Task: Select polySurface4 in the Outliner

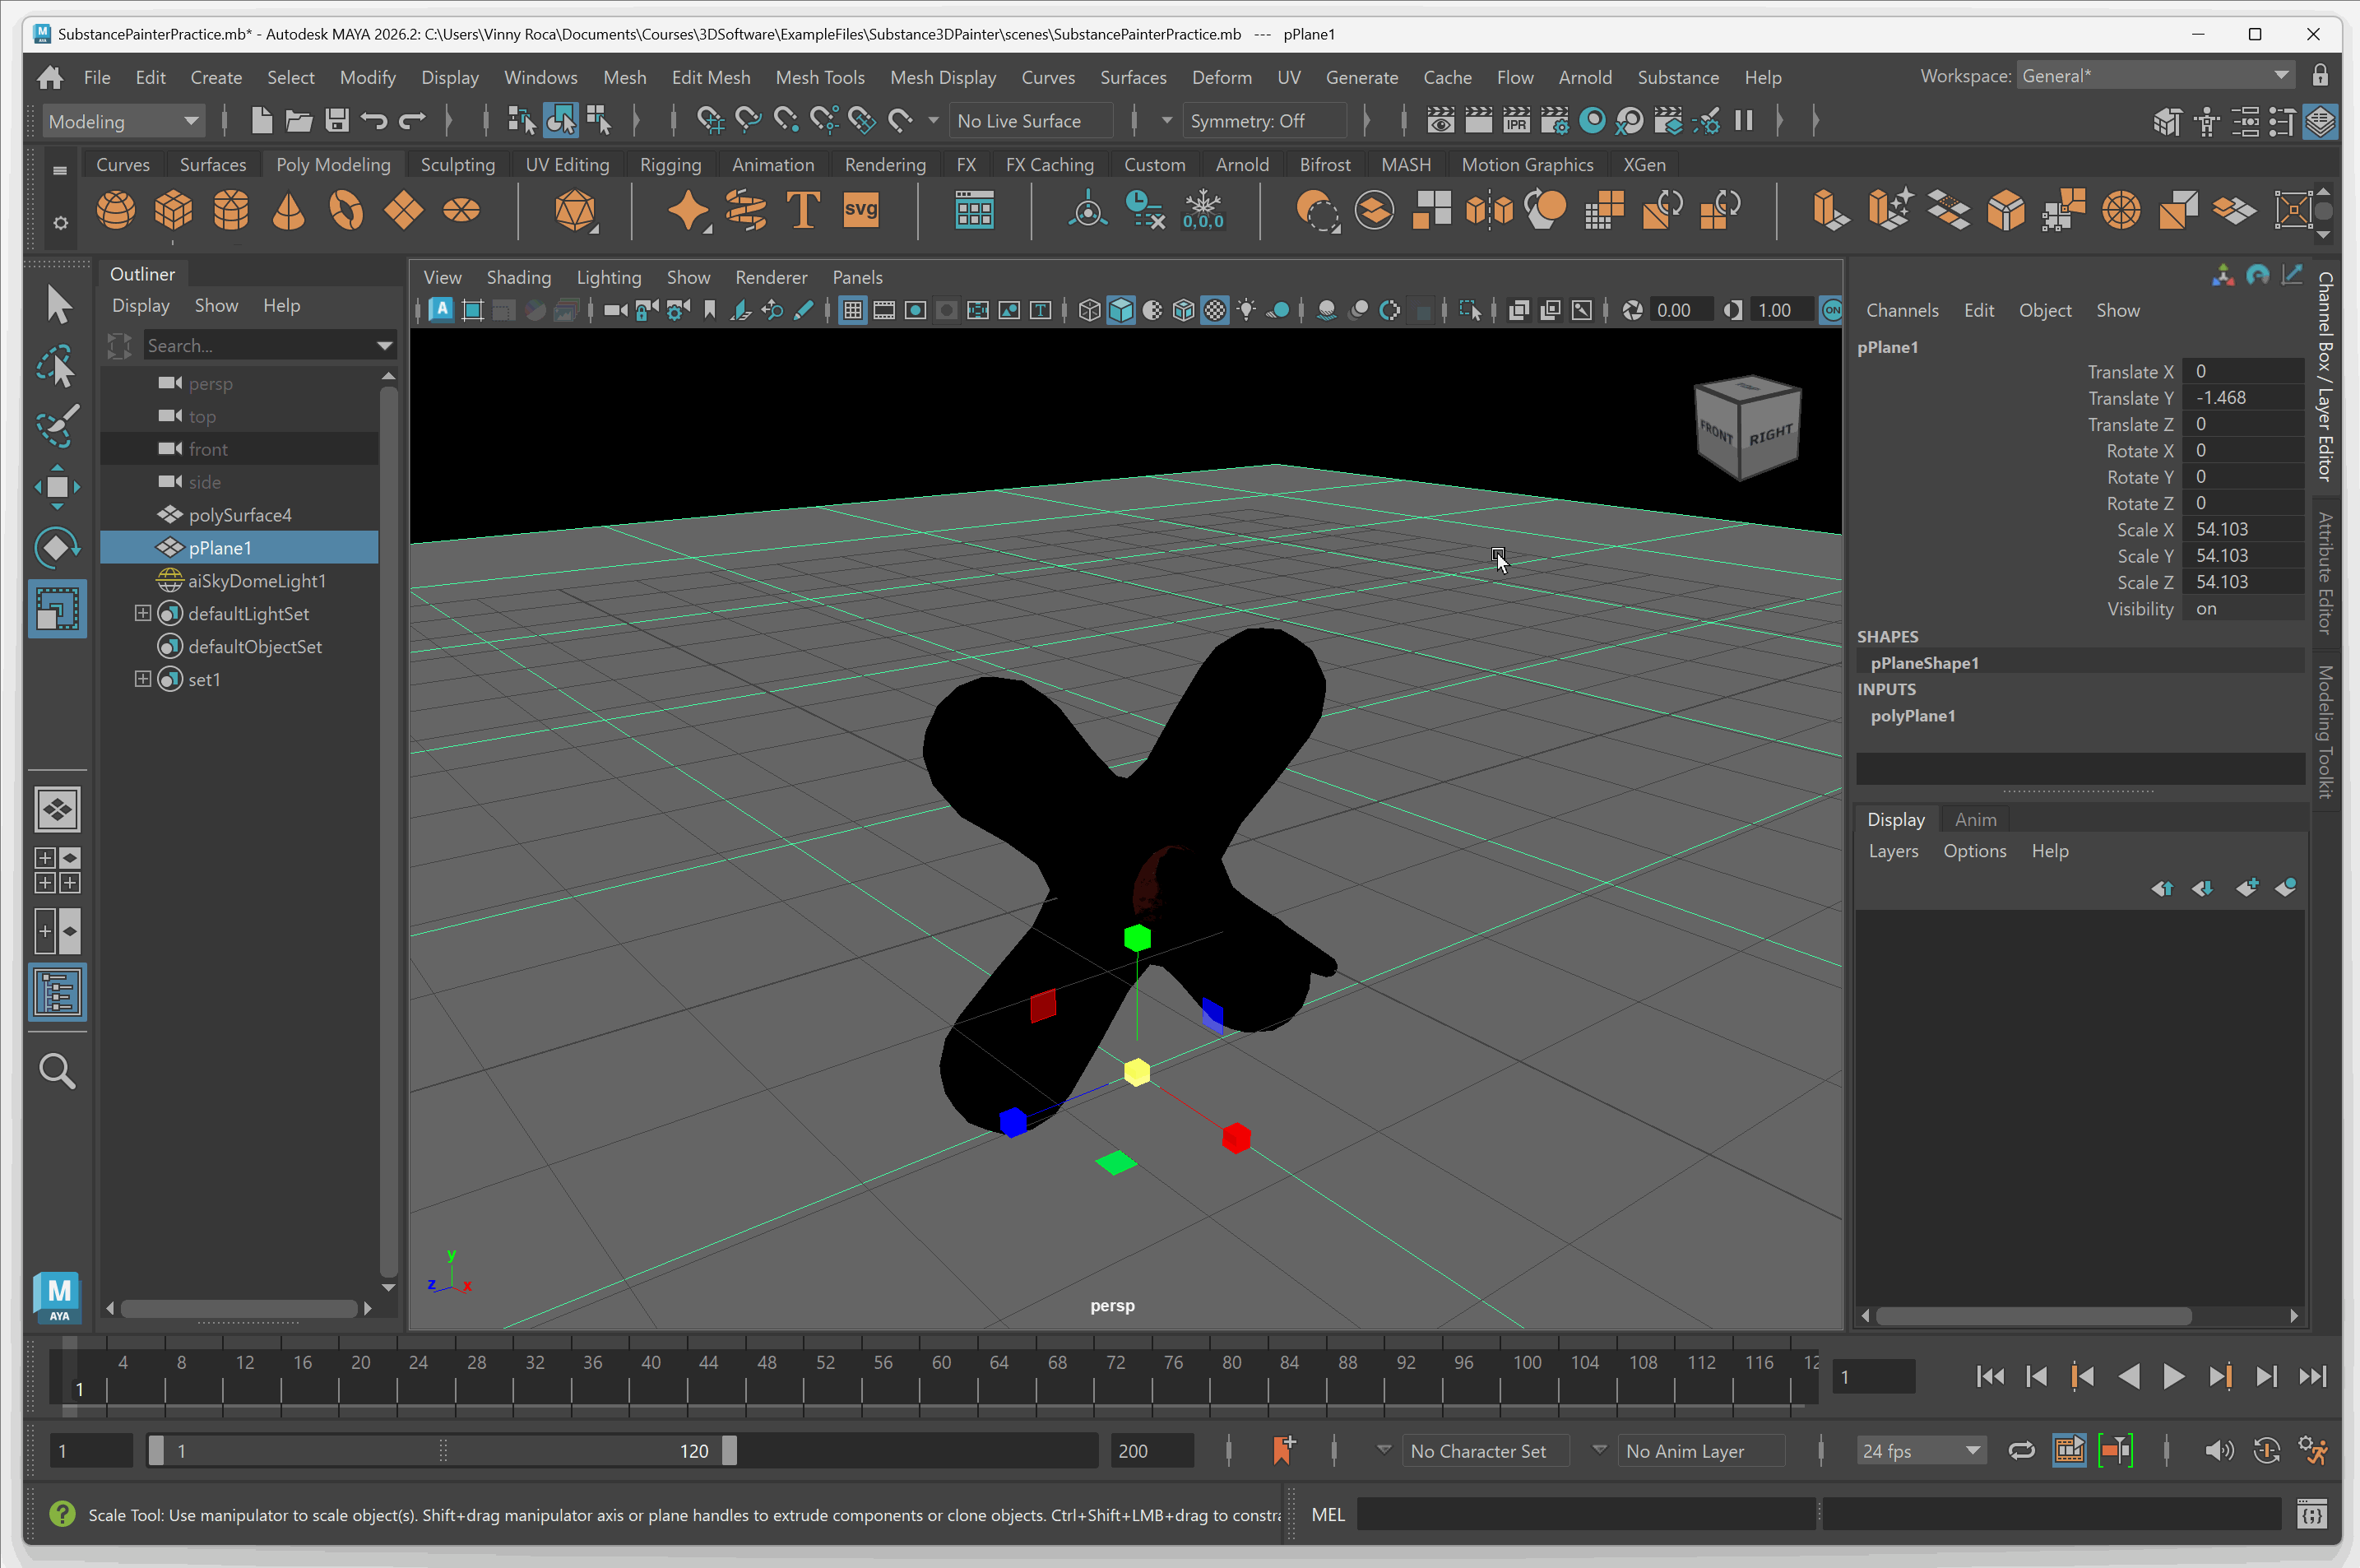Action: 240,515
